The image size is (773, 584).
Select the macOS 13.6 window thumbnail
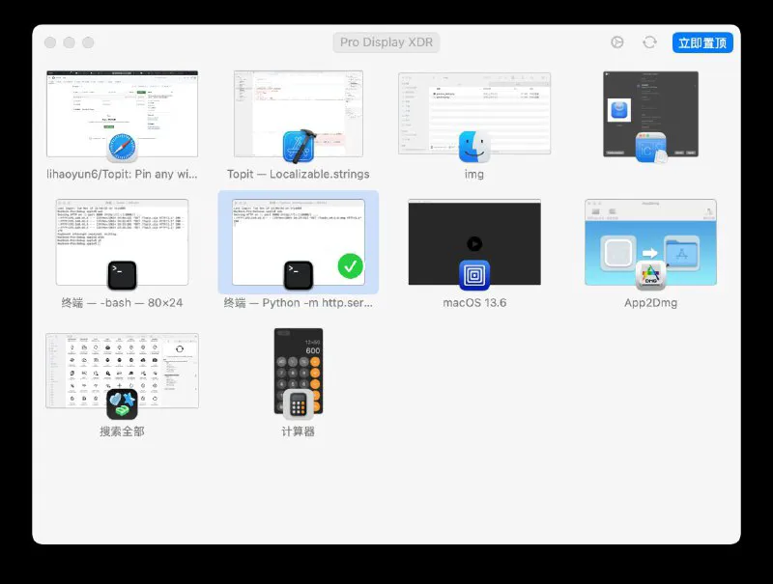pyautogui.click(x=474, y=242)
